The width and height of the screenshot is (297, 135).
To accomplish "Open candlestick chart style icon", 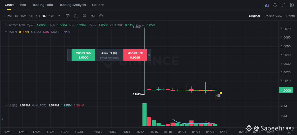I will point(84,16).
